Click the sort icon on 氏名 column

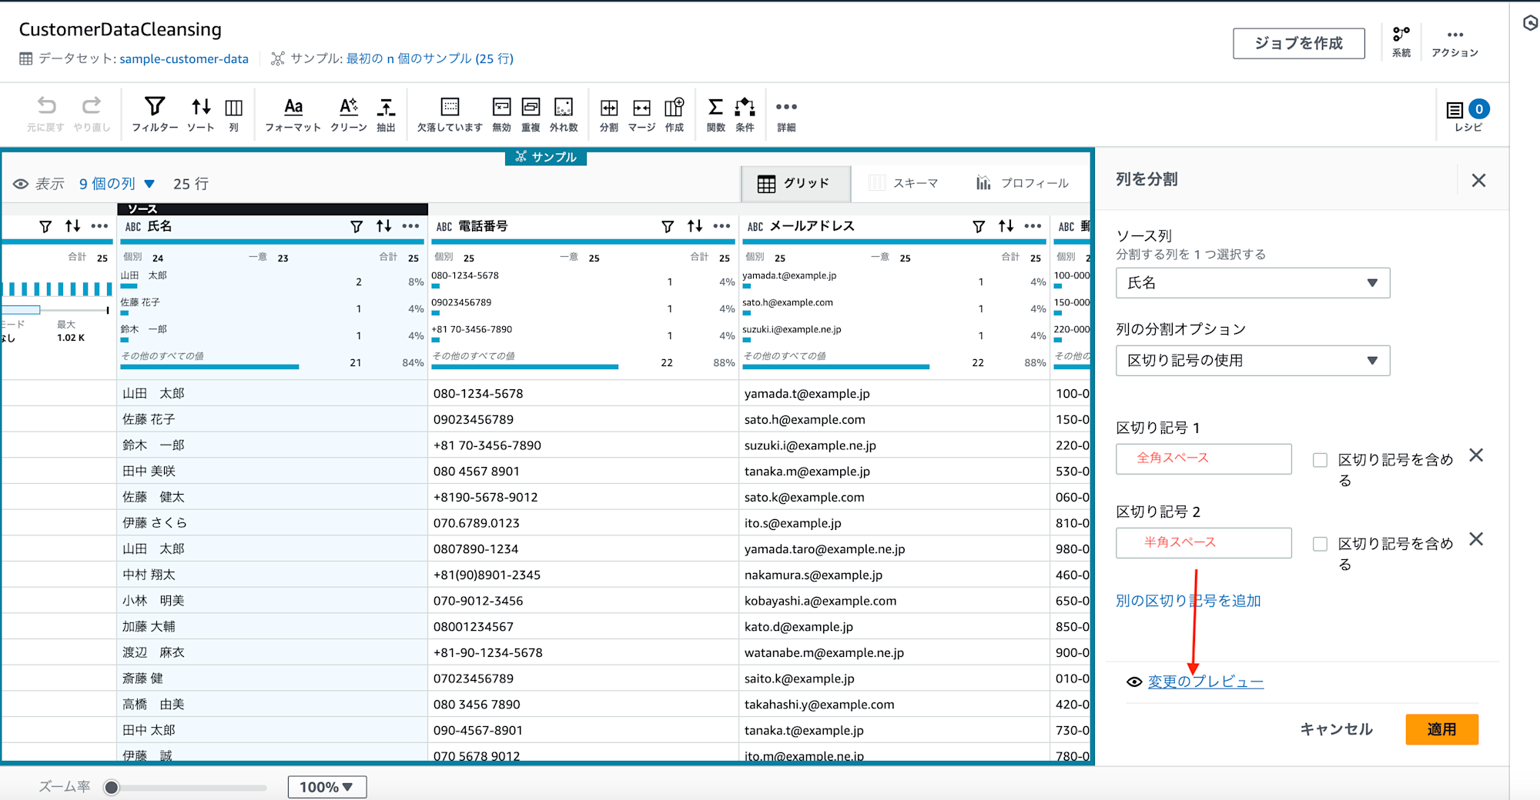(x=383, y=226)
